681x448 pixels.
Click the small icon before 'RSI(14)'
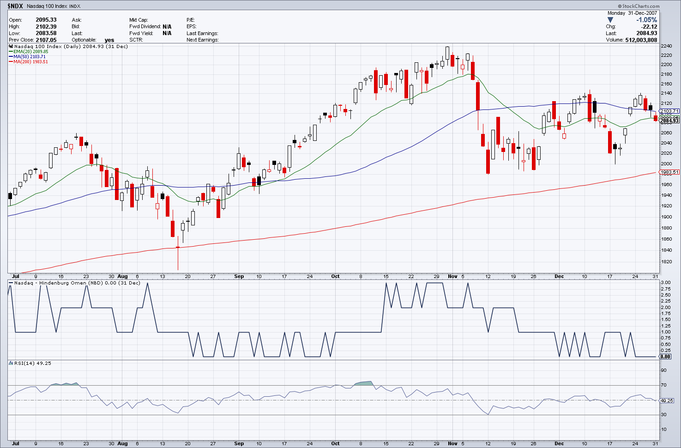[x=11, y=363]
